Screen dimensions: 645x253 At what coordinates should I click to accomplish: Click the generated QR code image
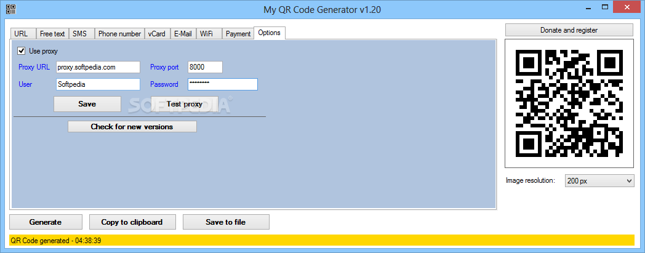click(569, 103)
